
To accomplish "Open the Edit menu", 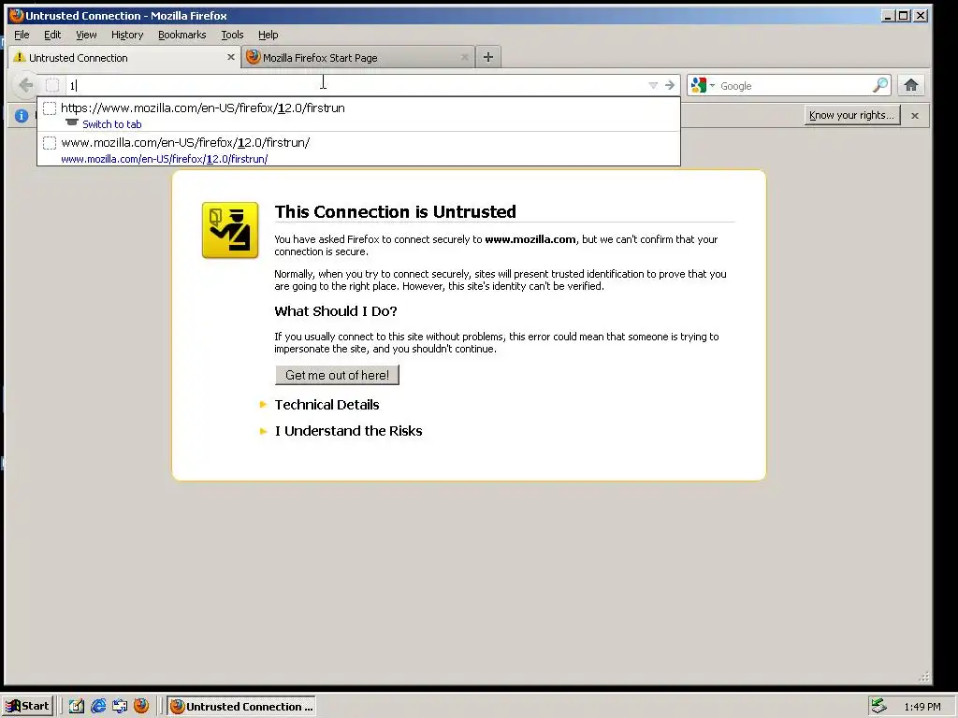I will [52, 35].
